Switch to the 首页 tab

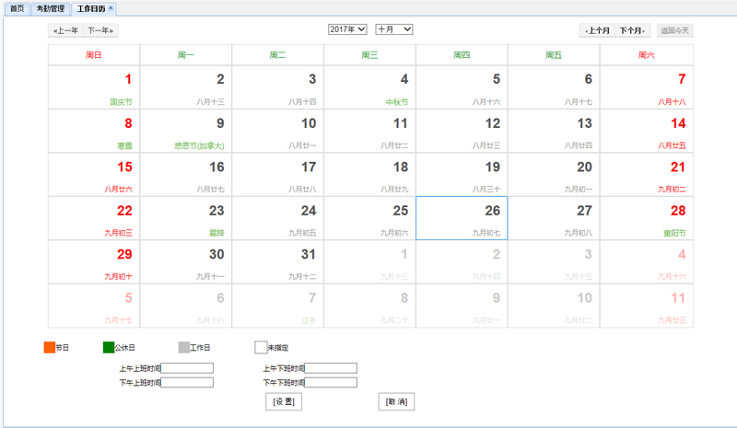coord(17,8)
